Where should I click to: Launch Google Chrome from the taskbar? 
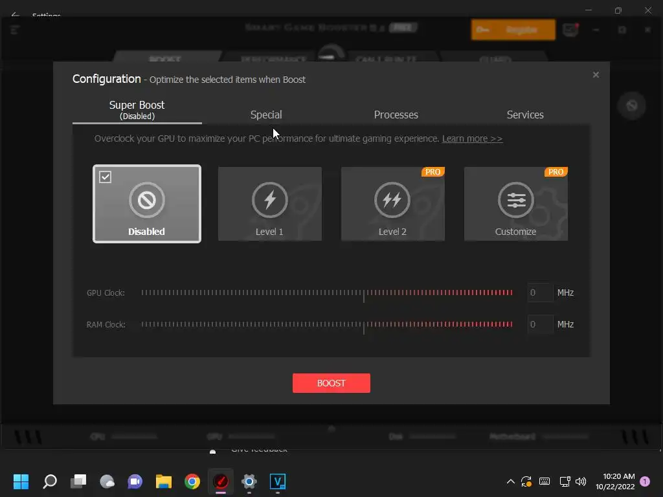coord(192,481)
